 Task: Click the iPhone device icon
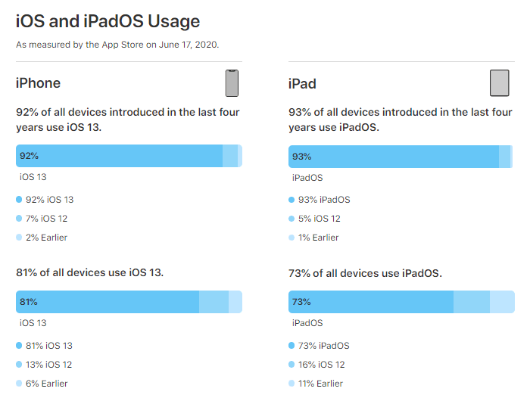pos(232,83)
